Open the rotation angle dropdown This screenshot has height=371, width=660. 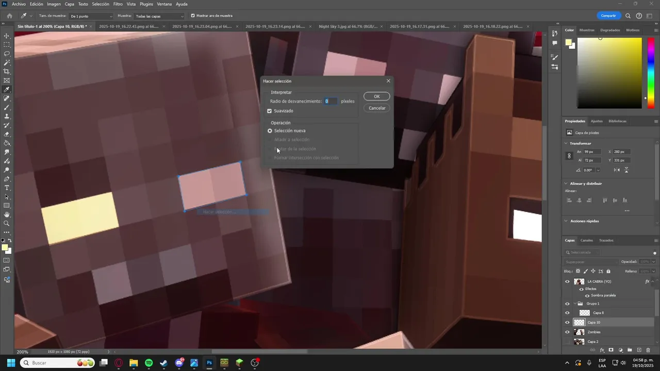coord(598,170)
